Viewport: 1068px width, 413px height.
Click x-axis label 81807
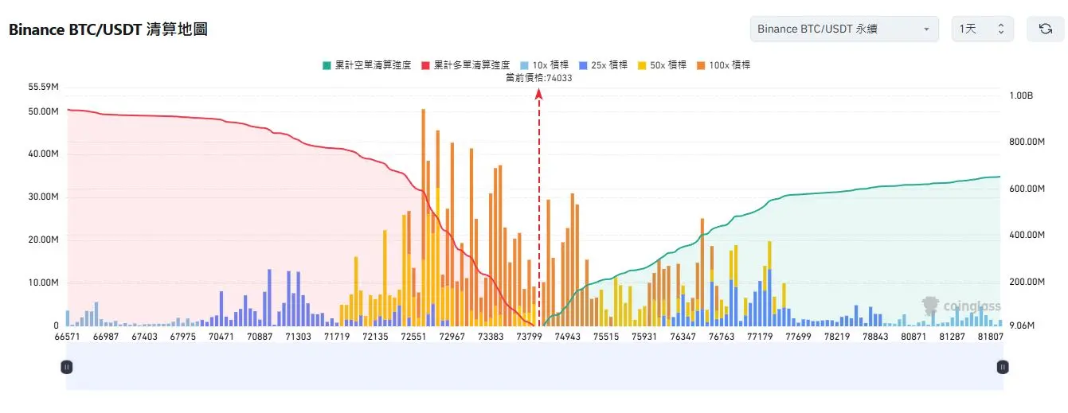pyautogui.click(x=992, y=337)
